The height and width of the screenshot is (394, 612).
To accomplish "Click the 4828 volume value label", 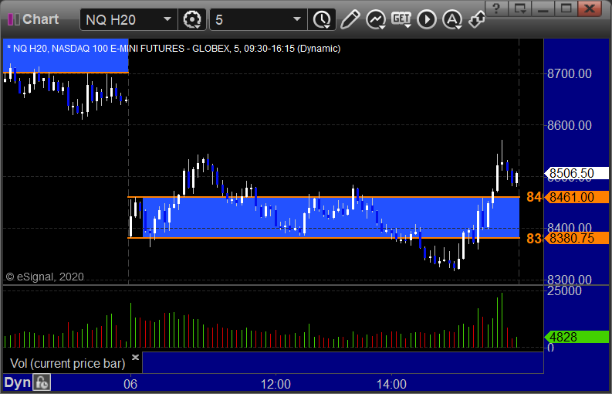I will tap(576, 337).
